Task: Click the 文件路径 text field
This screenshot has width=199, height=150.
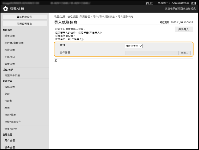Action: click(x=152, y=53)
